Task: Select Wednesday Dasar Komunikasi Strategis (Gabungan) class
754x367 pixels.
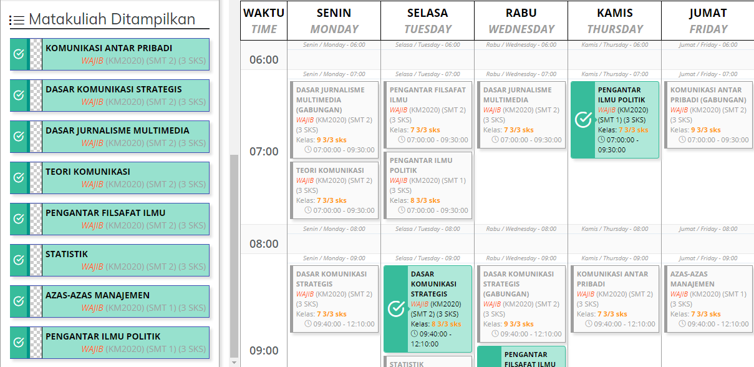Action: [521, 303]
